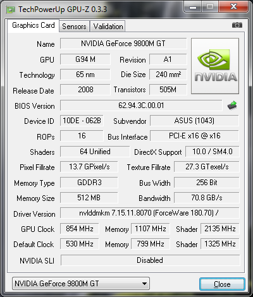253x297 pixels.
Task: Open the GeForce 9800M GT card dropdown
Action: (81, 284)
